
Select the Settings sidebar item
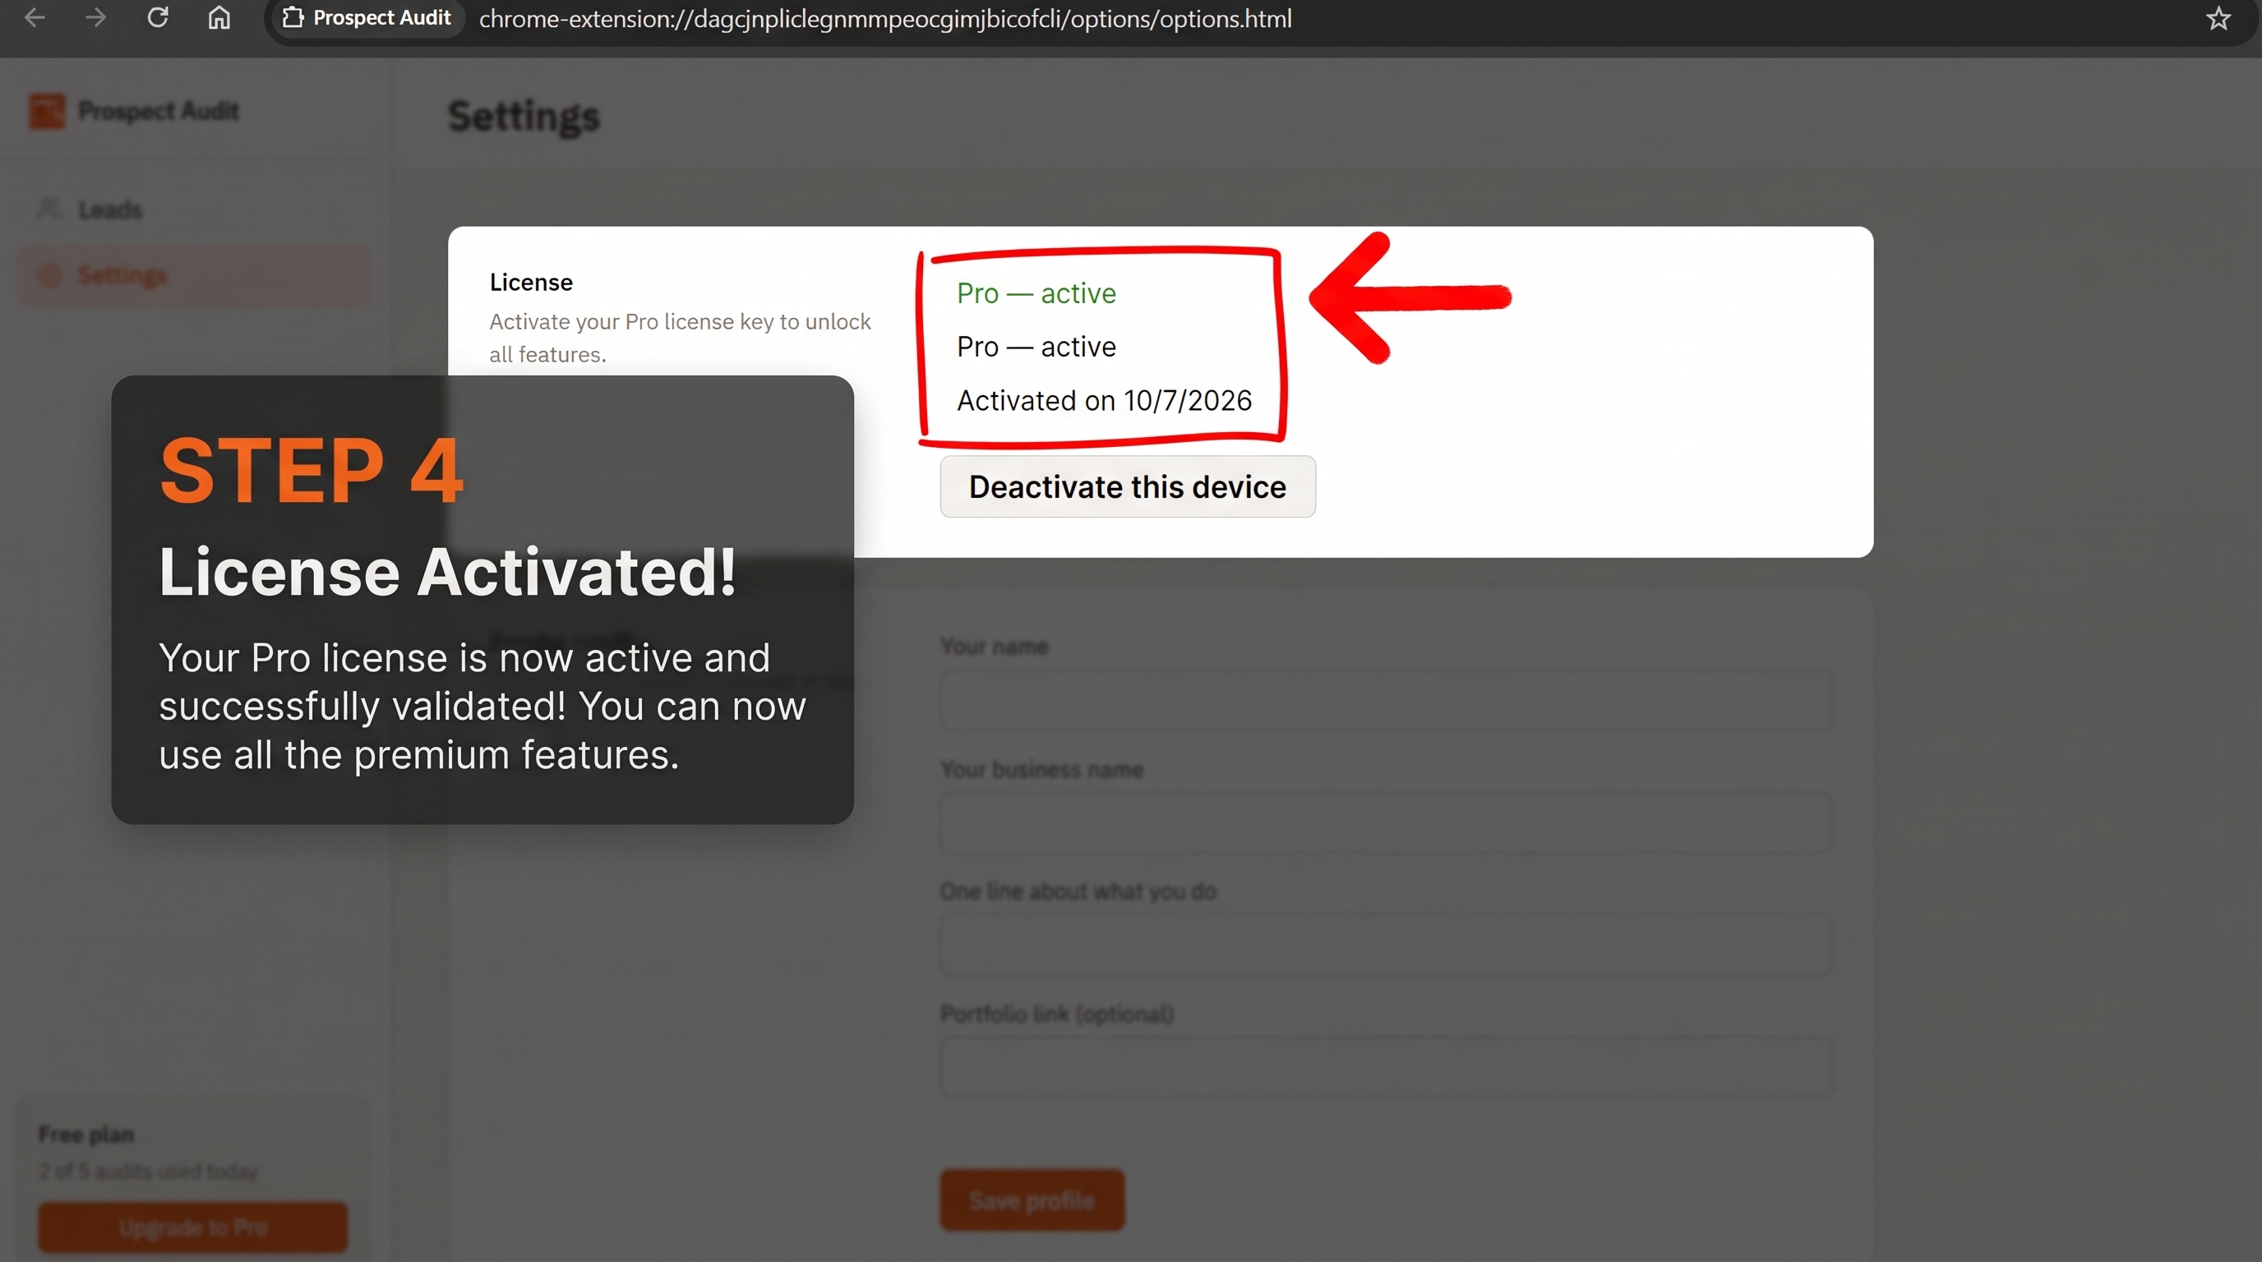(193, 274)
